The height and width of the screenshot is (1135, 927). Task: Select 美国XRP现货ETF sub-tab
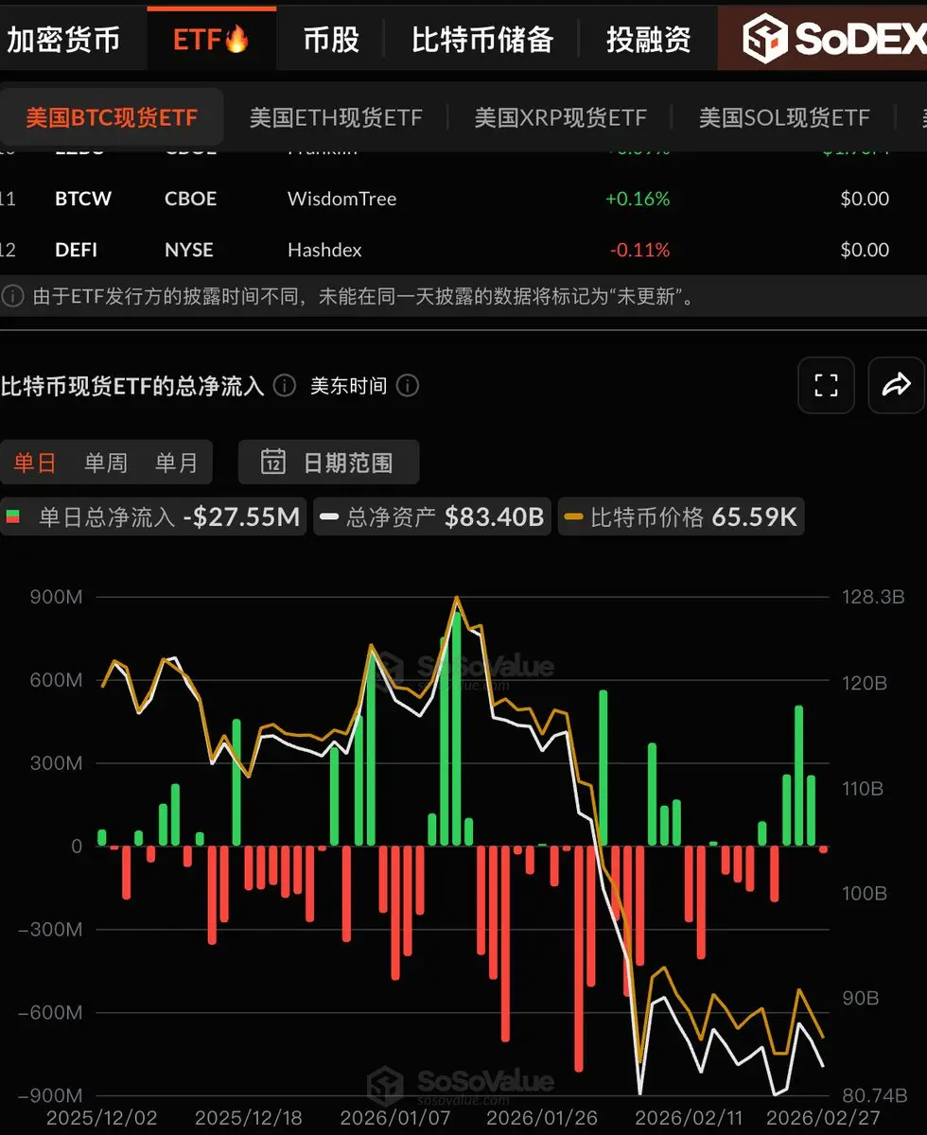560,117
